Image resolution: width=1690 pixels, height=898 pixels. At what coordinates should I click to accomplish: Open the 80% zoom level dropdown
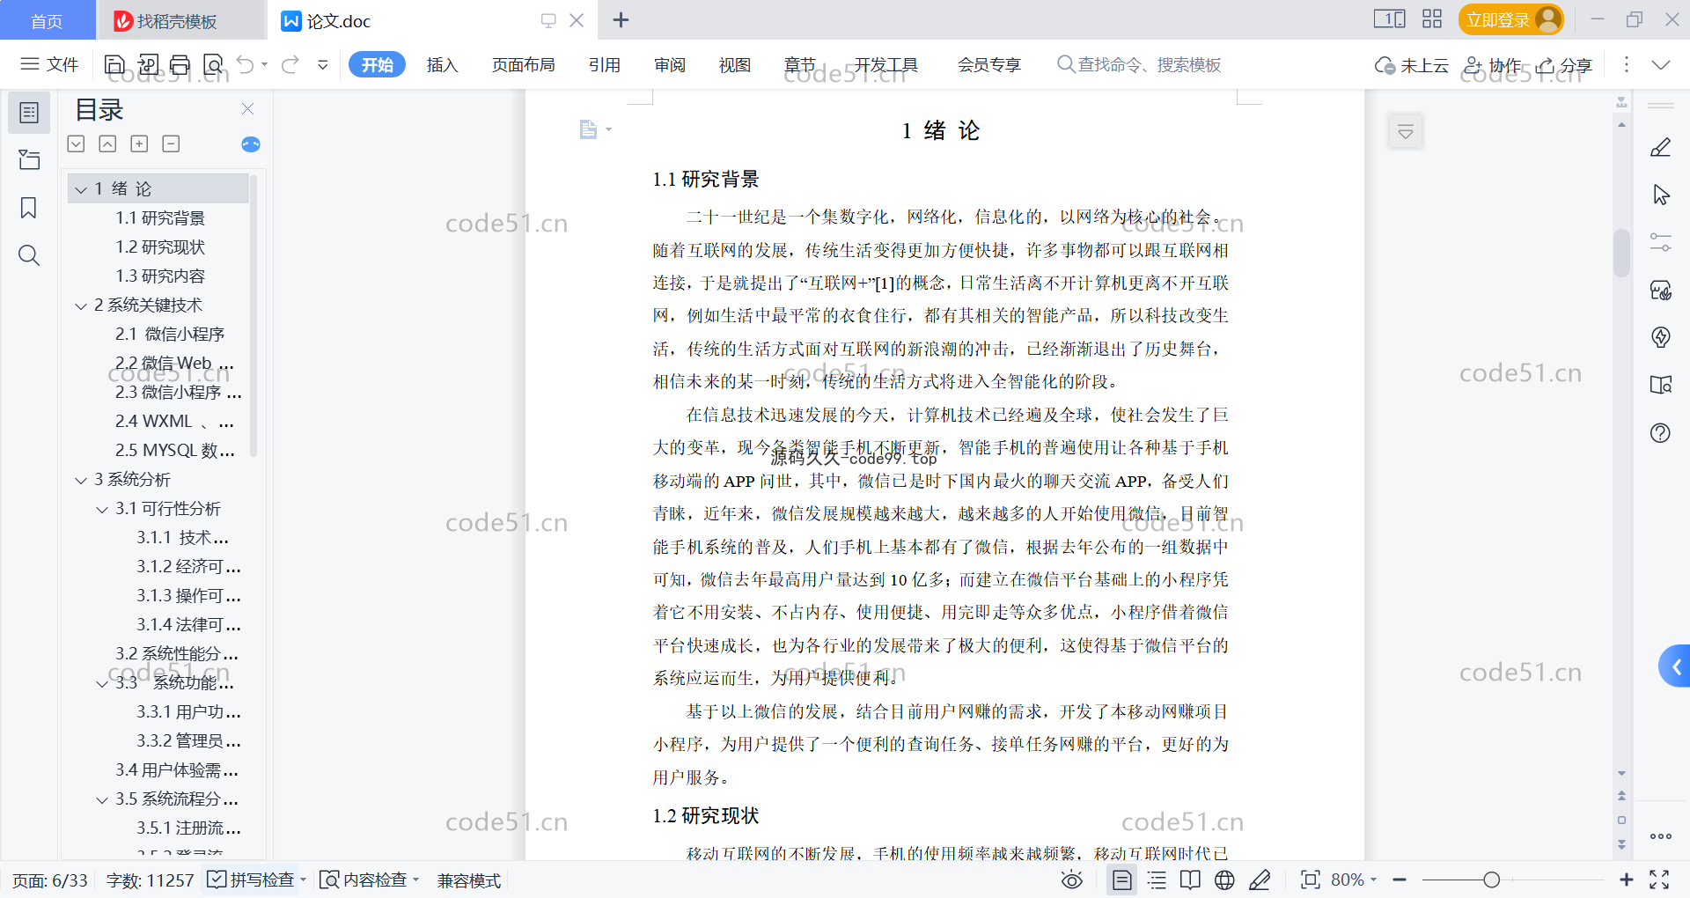tap(1353, 880)
